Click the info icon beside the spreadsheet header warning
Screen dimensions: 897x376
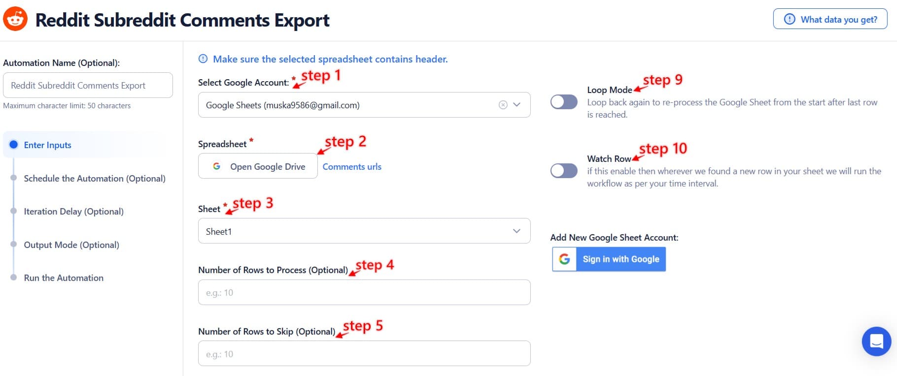click(x=203, y=59)
